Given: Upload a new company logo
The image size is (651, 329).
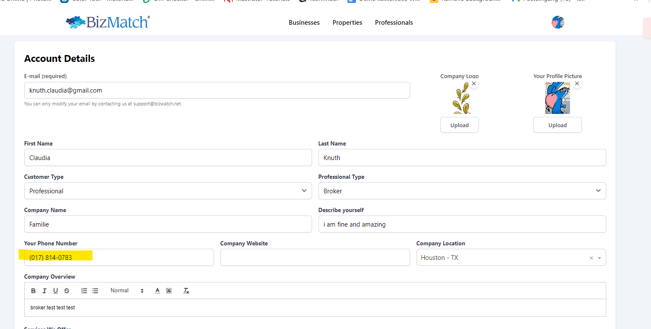Looking at the screenshot, I should click(459, 125).
